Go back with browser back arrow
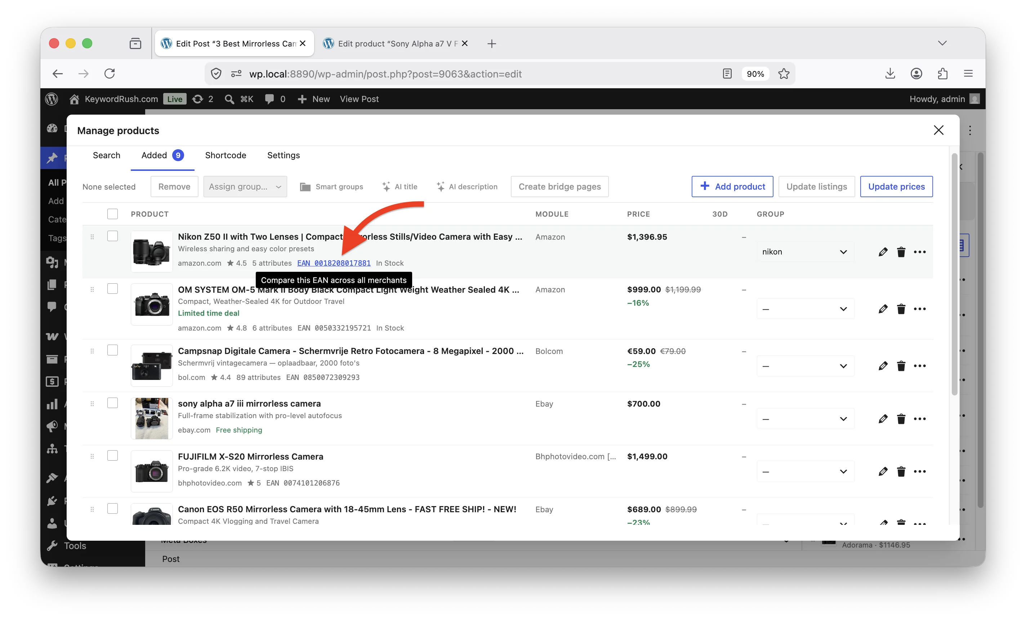Image resolution: width=1026 pixels, height=620 pixels. pos(58,74)
